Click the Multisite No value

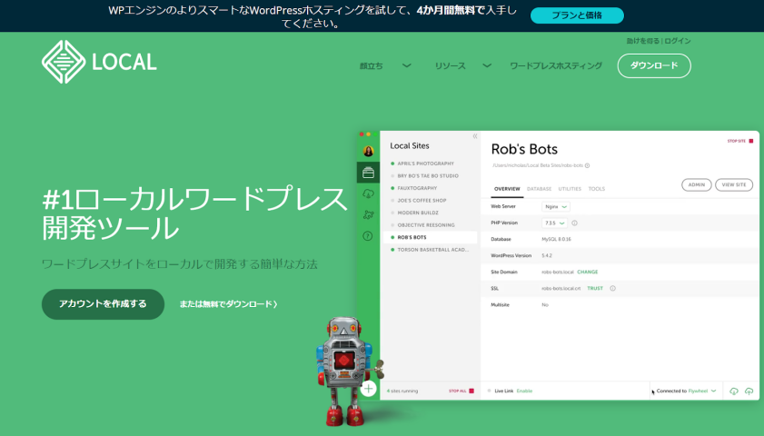[545, 305]
